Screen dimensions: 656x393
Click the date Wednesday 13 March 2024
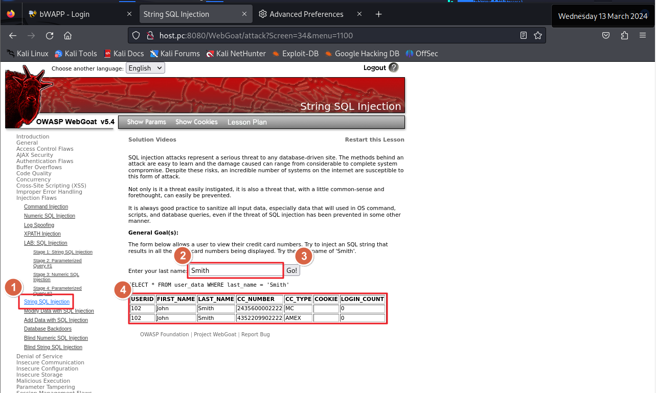pyautogui.click(x=603, y=16)
